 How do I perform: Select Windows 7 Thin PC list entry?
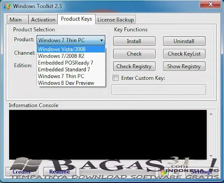coord(71,76)
